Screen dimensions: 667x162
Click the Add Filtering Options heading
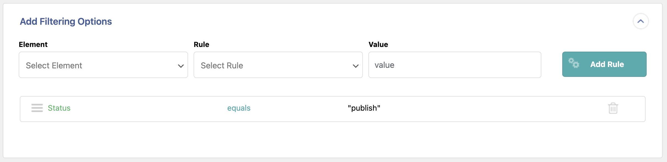click(x=66, y=21)
